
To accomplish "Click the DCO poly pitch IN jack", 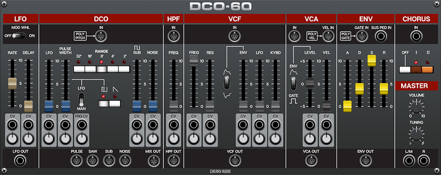I will (101, 36).
